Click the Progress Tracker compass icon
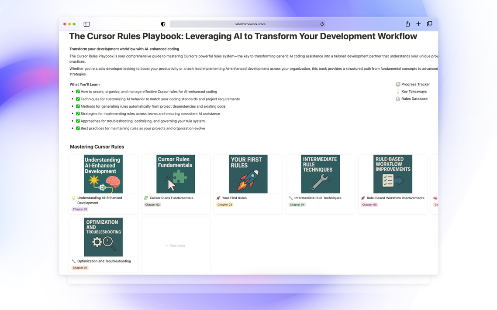Screen dimensions: 497x310 tap(398, 84)
